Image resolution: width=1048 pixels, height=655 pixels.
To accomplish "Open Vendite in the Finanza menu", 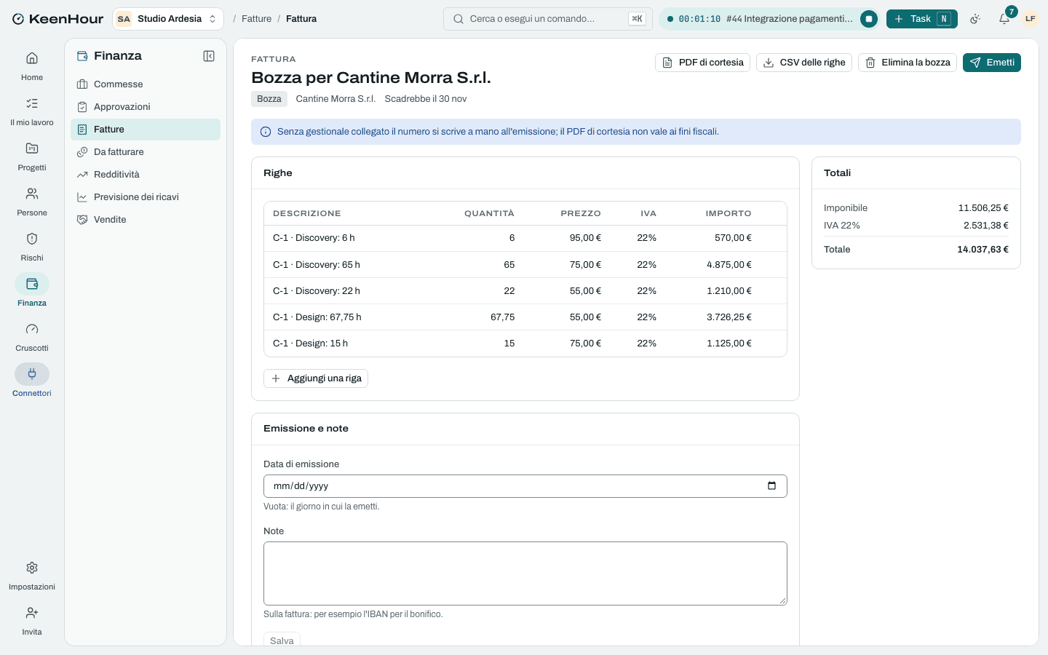I will pyautogui.click(x=146, y=220).
